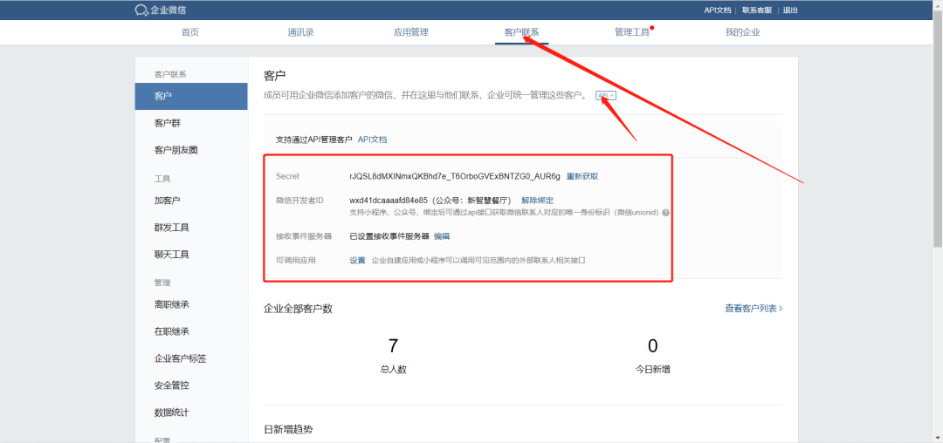Click 编辑 for 接收事件服务器
The height and width of the screenshot is (443, 943).
pos(442,236)
